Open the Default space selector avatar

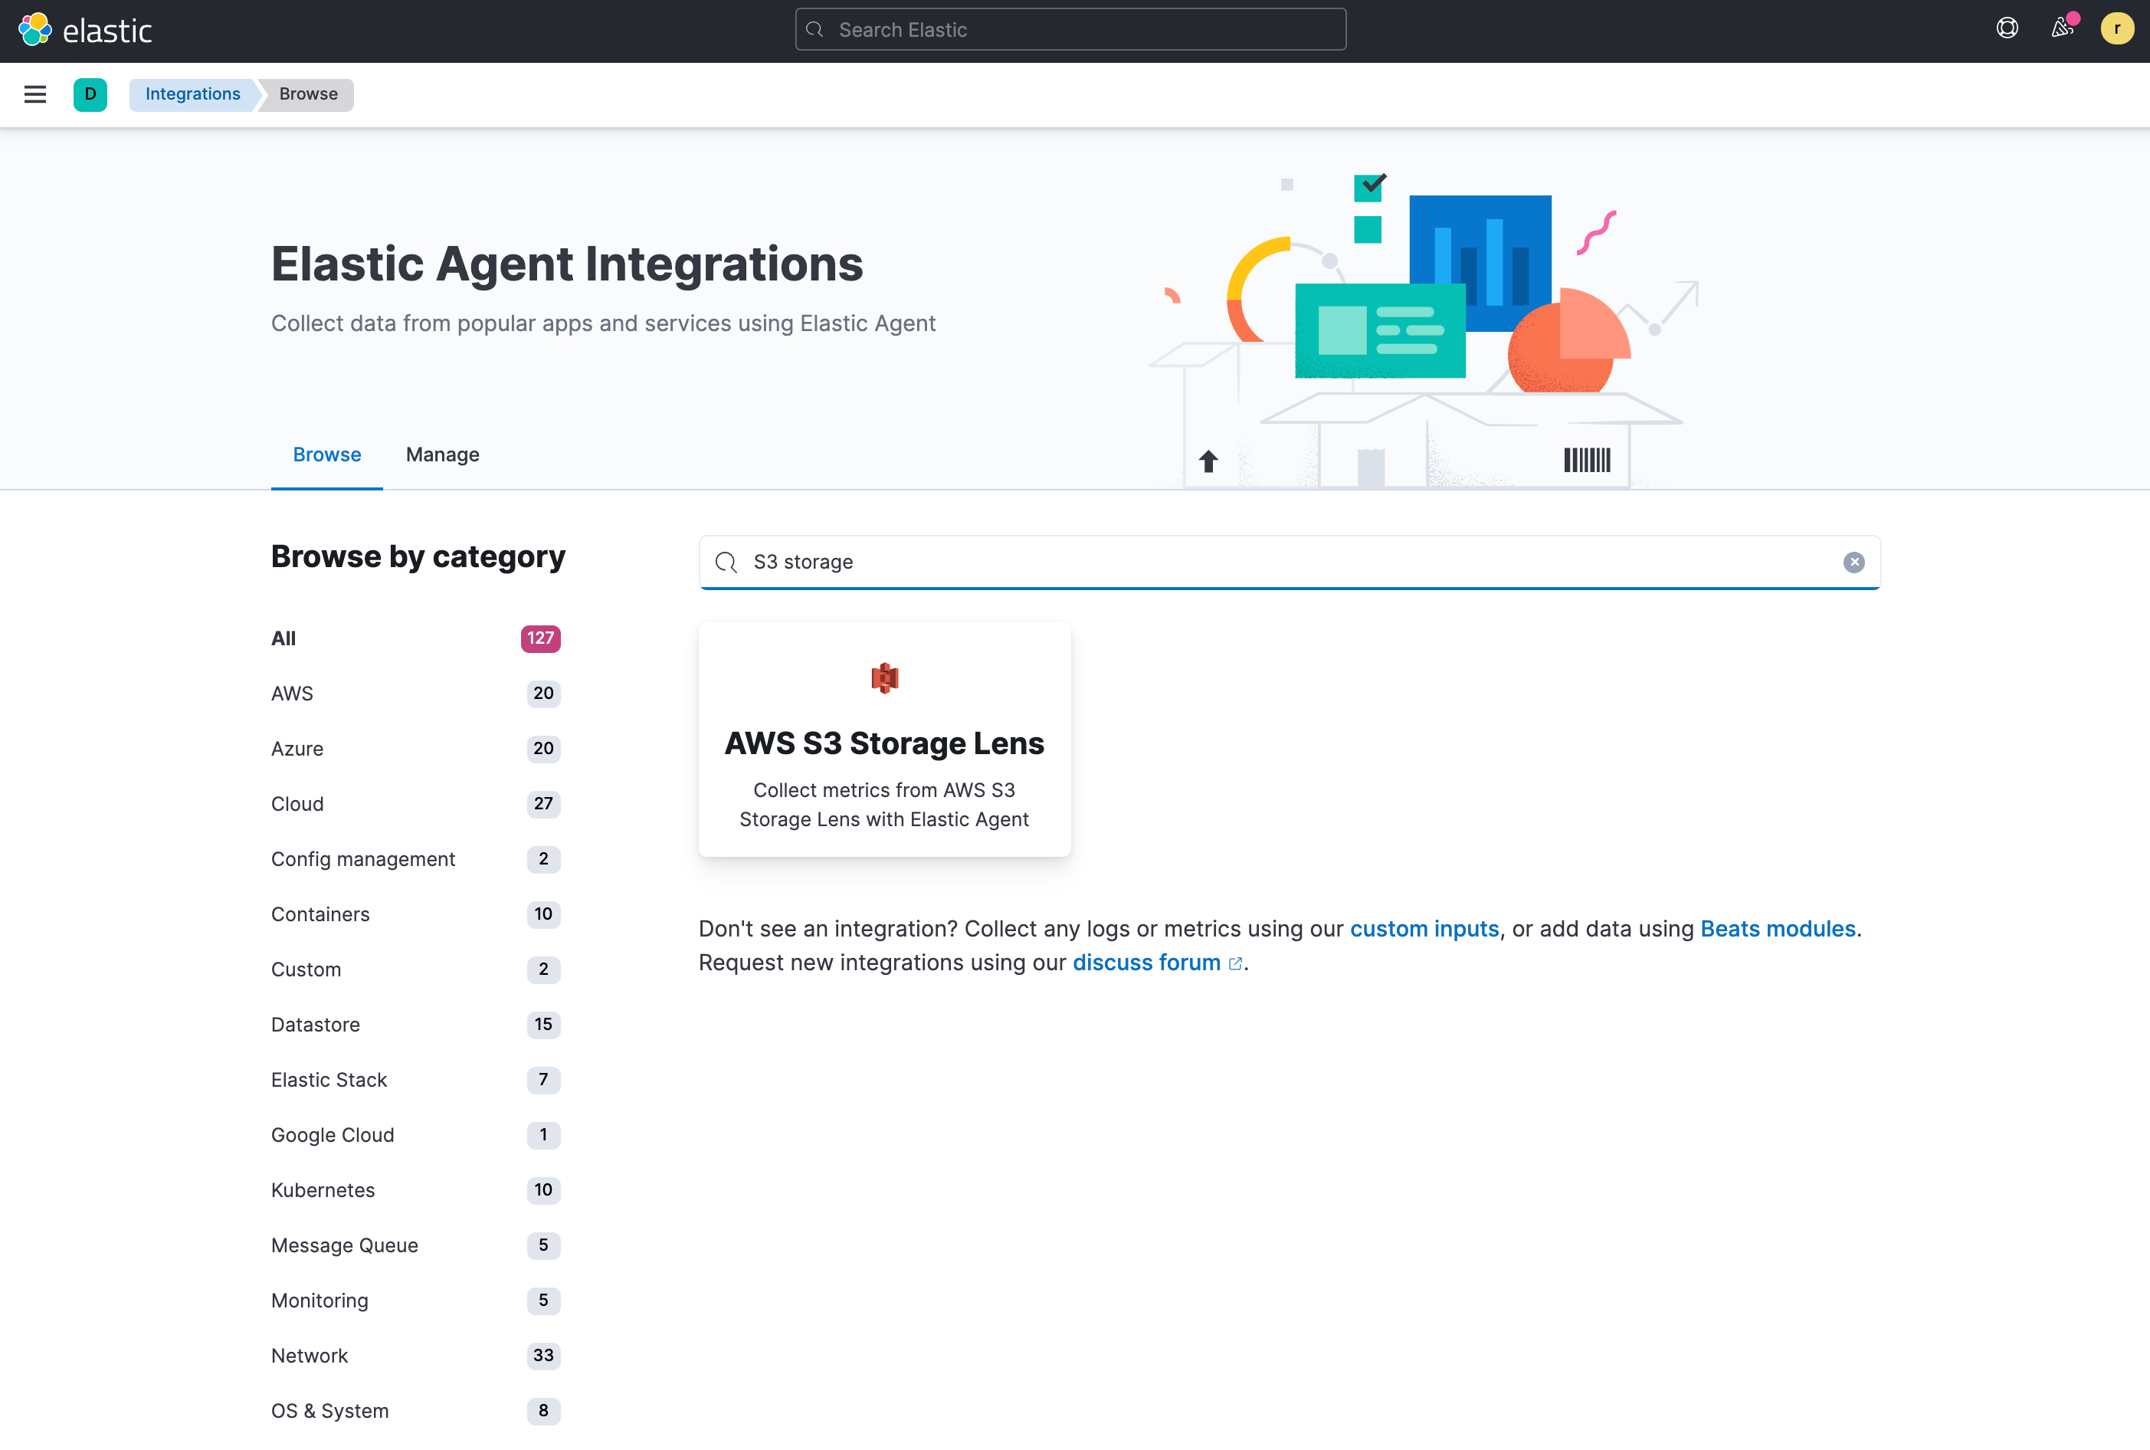point(90,94)
